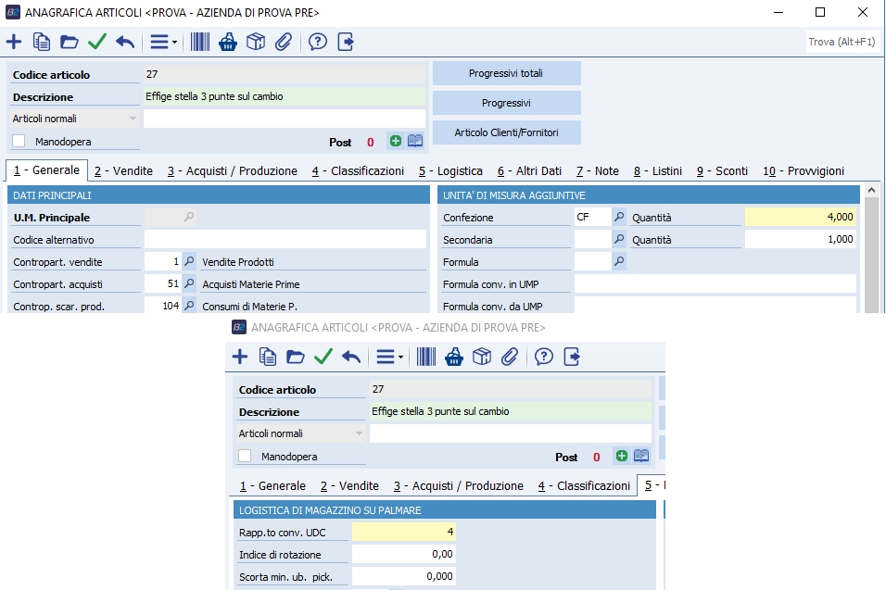This screenshot has width=886, height=590.
Task: Click the magnifier lookup next to Confezione
Action: (x=619, y=218)
